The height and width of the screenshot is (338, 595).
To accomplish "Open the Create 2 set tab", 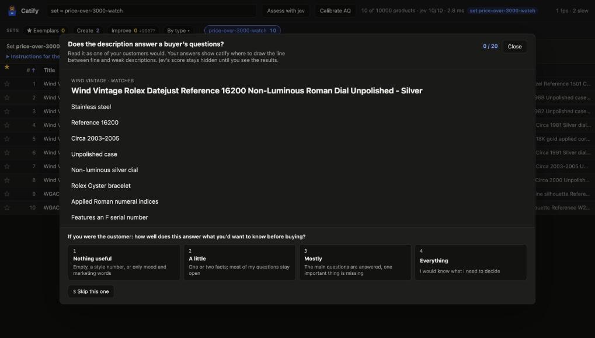I will point(88,31).
